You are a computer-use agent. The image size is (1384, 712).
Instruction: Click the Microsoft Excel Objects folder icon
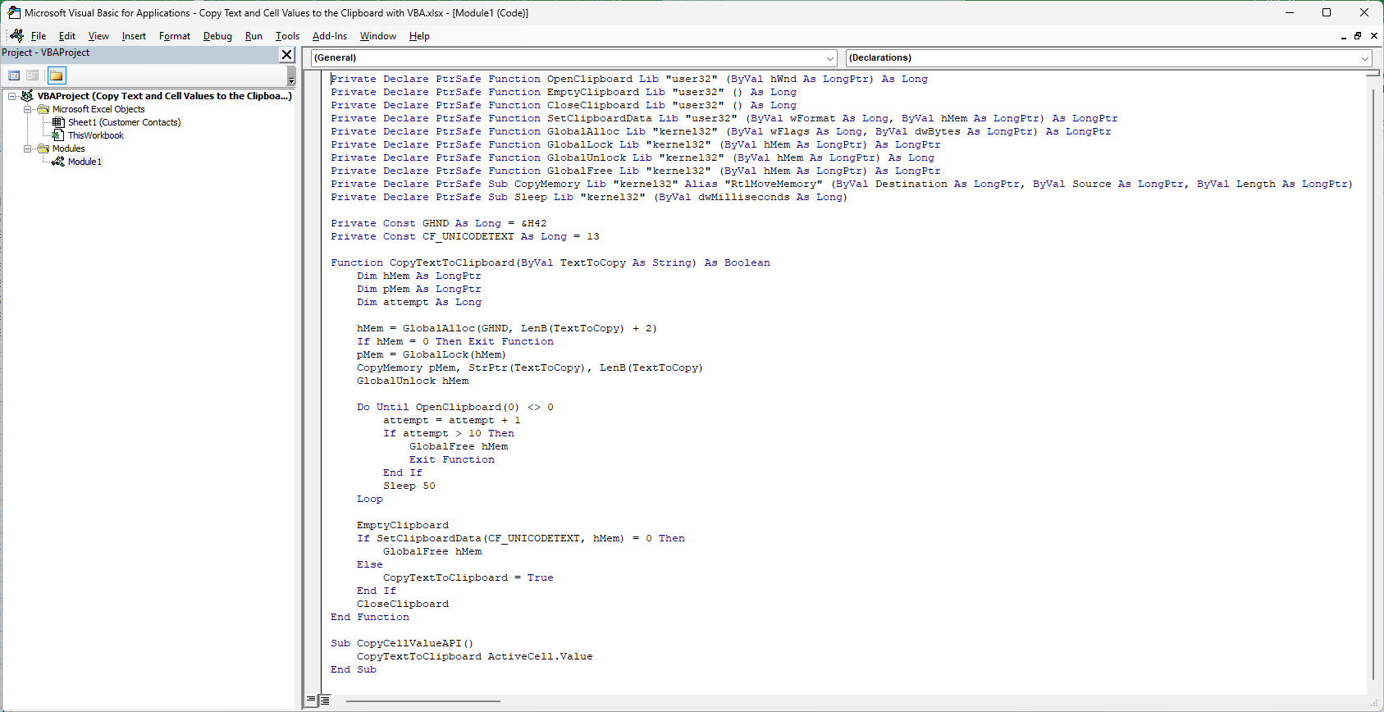tap(43, 109)
